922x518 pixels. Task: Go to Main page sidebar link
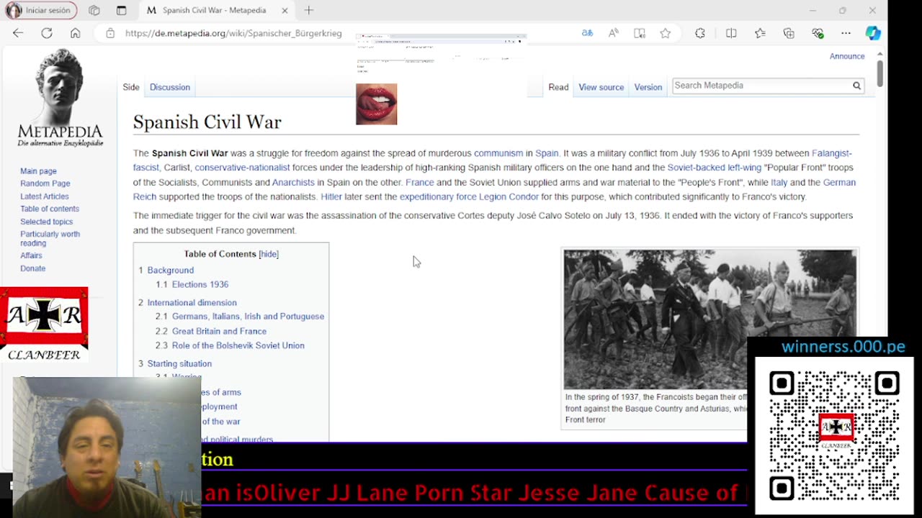click(38, 171)
